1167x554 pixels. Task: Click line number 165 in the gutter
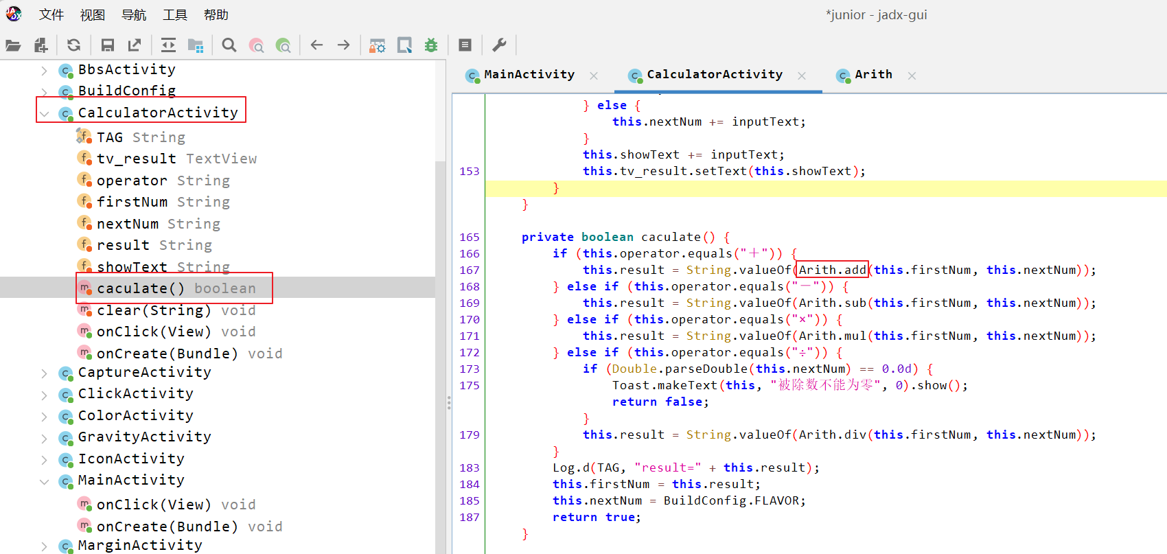[470, 237]
